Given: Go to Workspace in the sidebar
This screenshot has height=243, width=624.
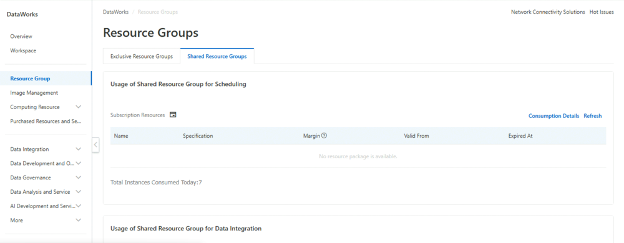Looking at the screenshot, I should [23, 51].
